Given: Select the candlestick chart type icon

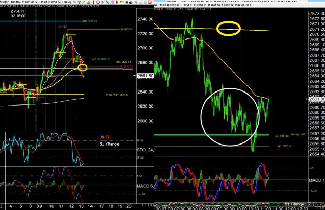Looking at the screenshot, I should tap(93, 2).
